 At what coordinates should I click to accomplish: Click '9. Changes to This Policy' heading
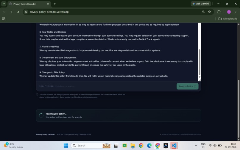coord(52,72)
